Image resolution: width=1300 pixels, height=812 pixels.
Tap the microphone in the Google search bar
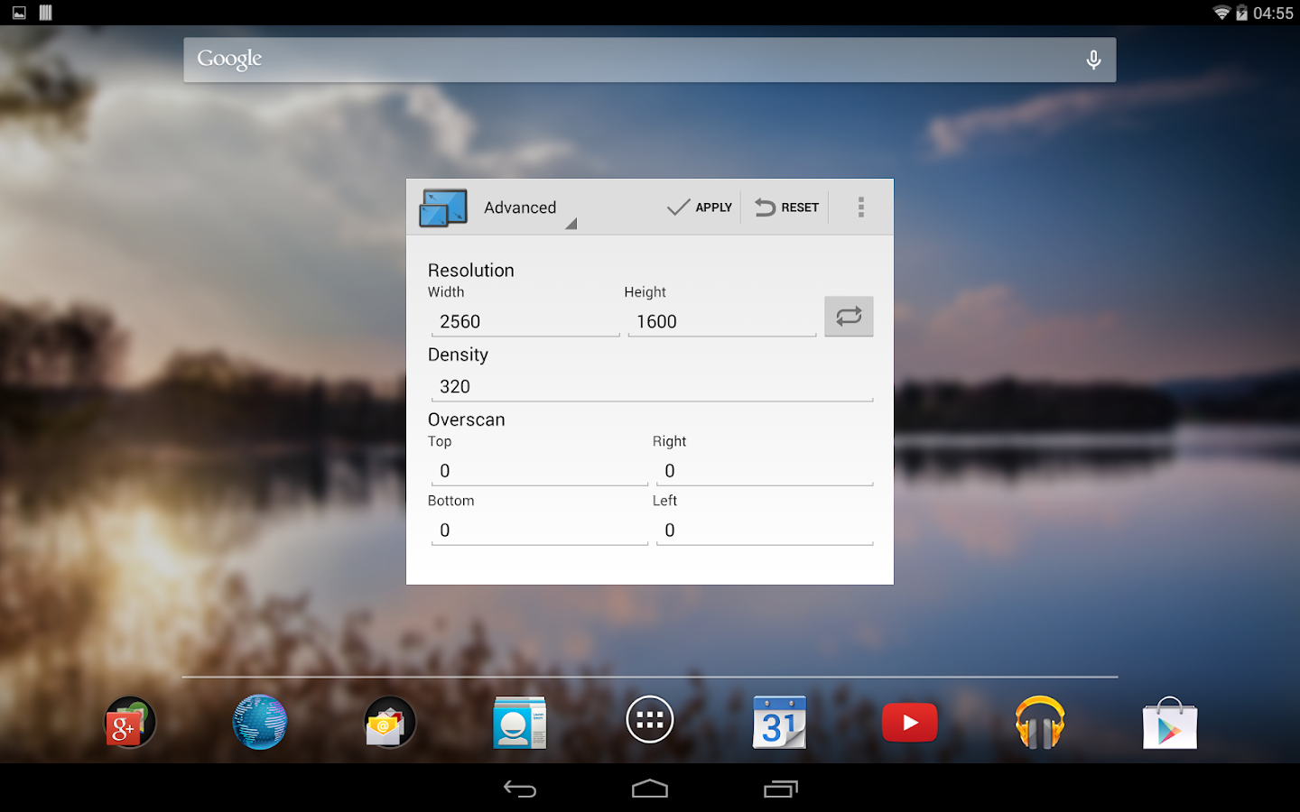coord(1092,59)
